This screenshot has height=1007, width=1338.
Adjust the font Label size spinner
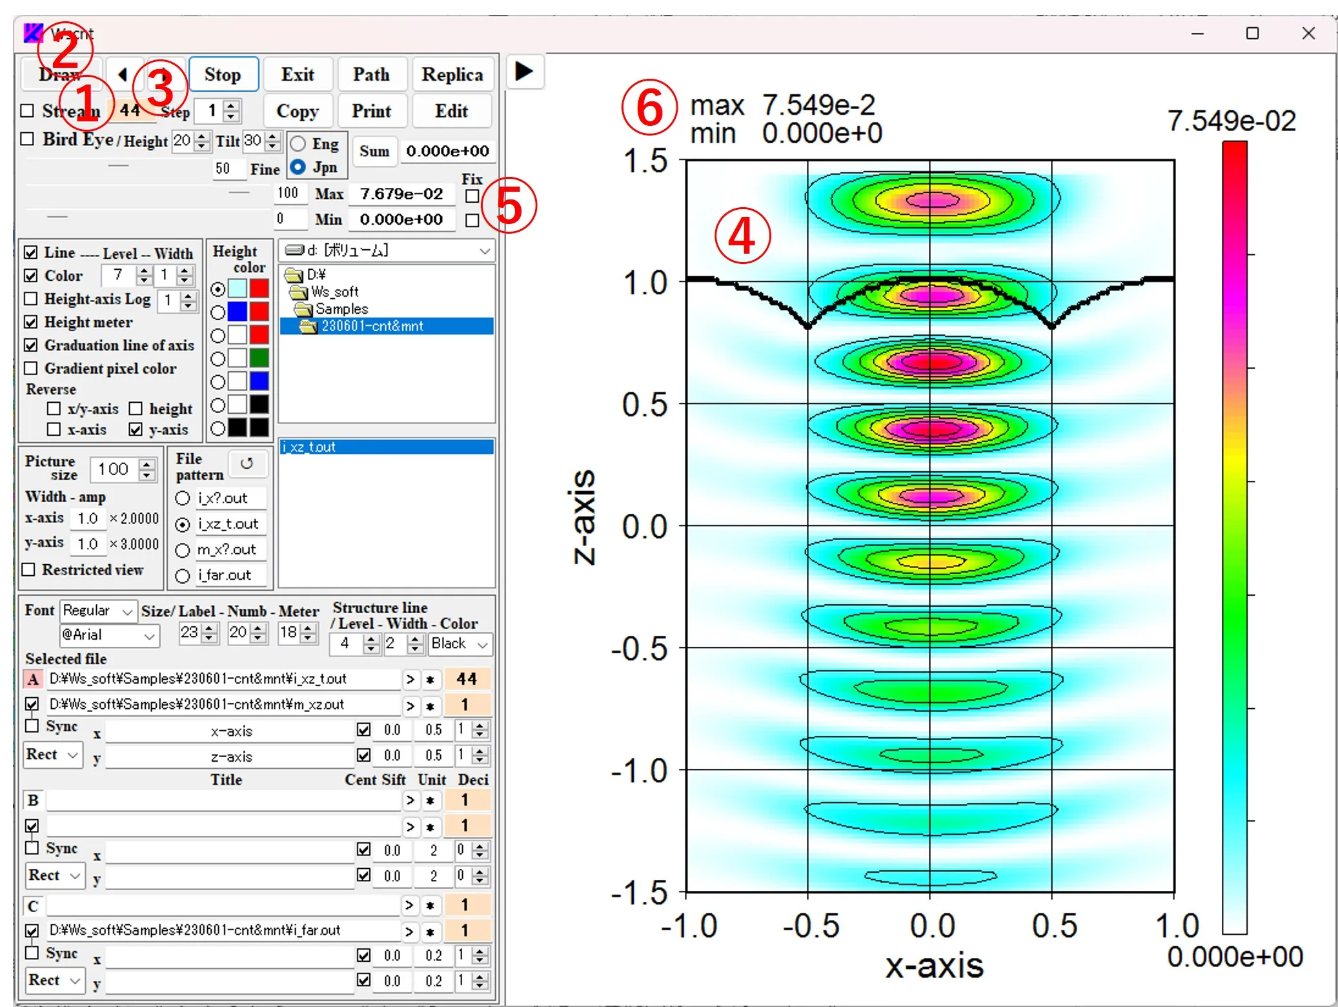pos(209,633)
